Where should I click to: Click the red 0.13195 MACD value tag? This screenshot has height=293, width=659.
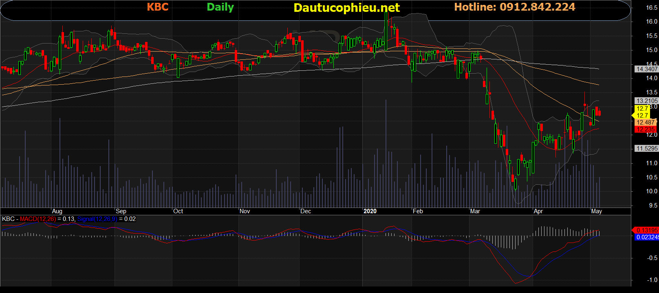pyautogui.click(x=646, y=230)
